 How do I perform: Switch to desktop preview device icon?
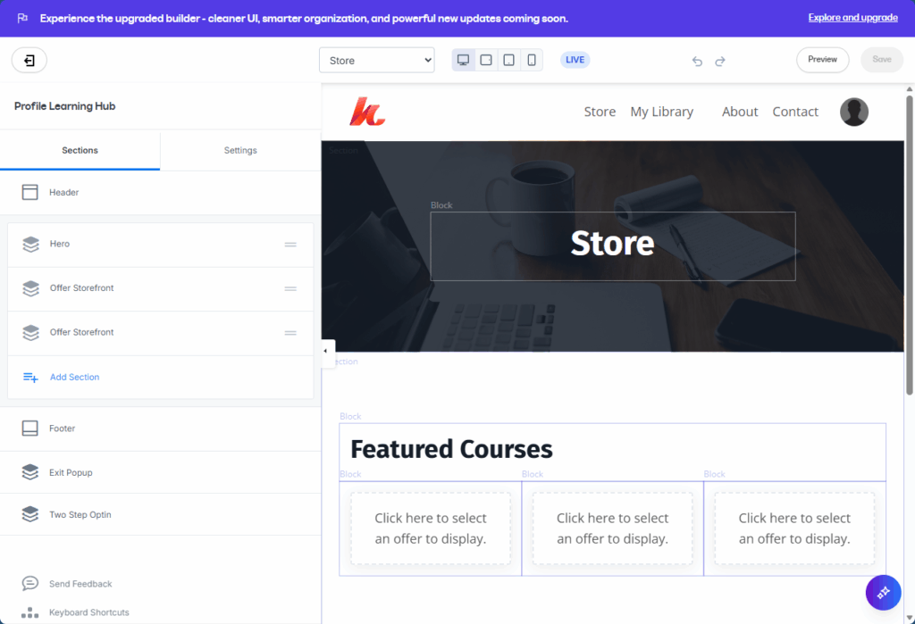tap(463, 60)
